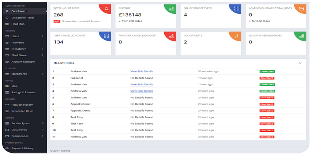The image size is (311, 155).
Task: Click the orange archive icon on Total Rides card
Action: pyautogui.click(x=302, y=8)
